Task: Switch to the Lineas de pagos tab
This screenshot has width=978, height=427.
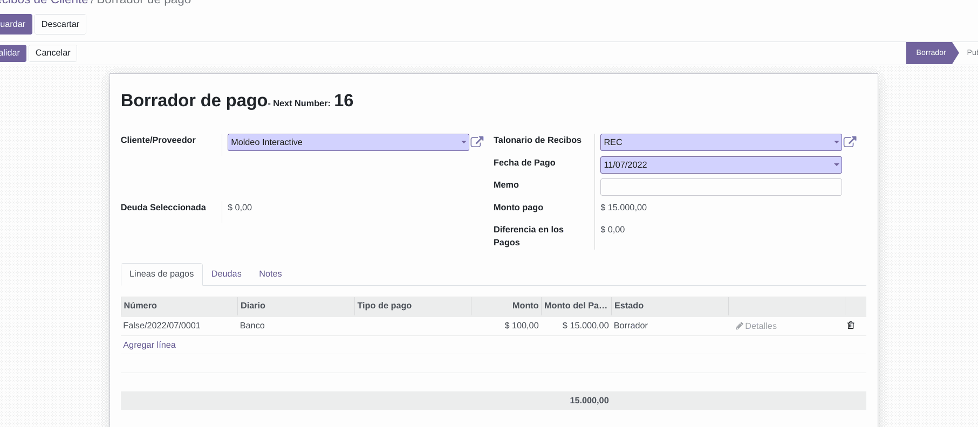Action: click(x=161, y=274)
